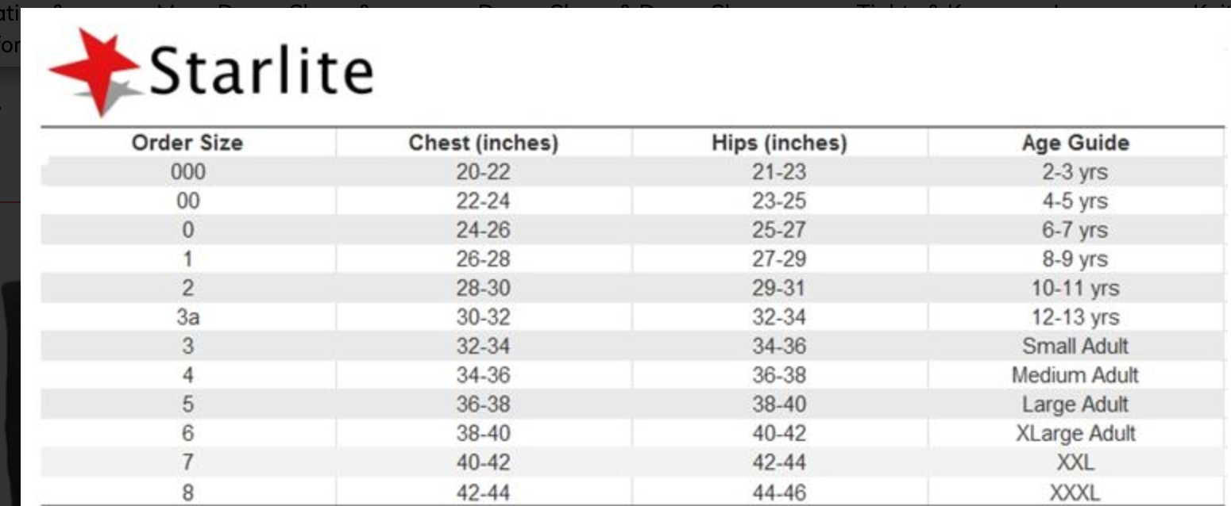Select the Hips (inches) column header
The width and height of the screenshot is (1231, 506).
779,144
